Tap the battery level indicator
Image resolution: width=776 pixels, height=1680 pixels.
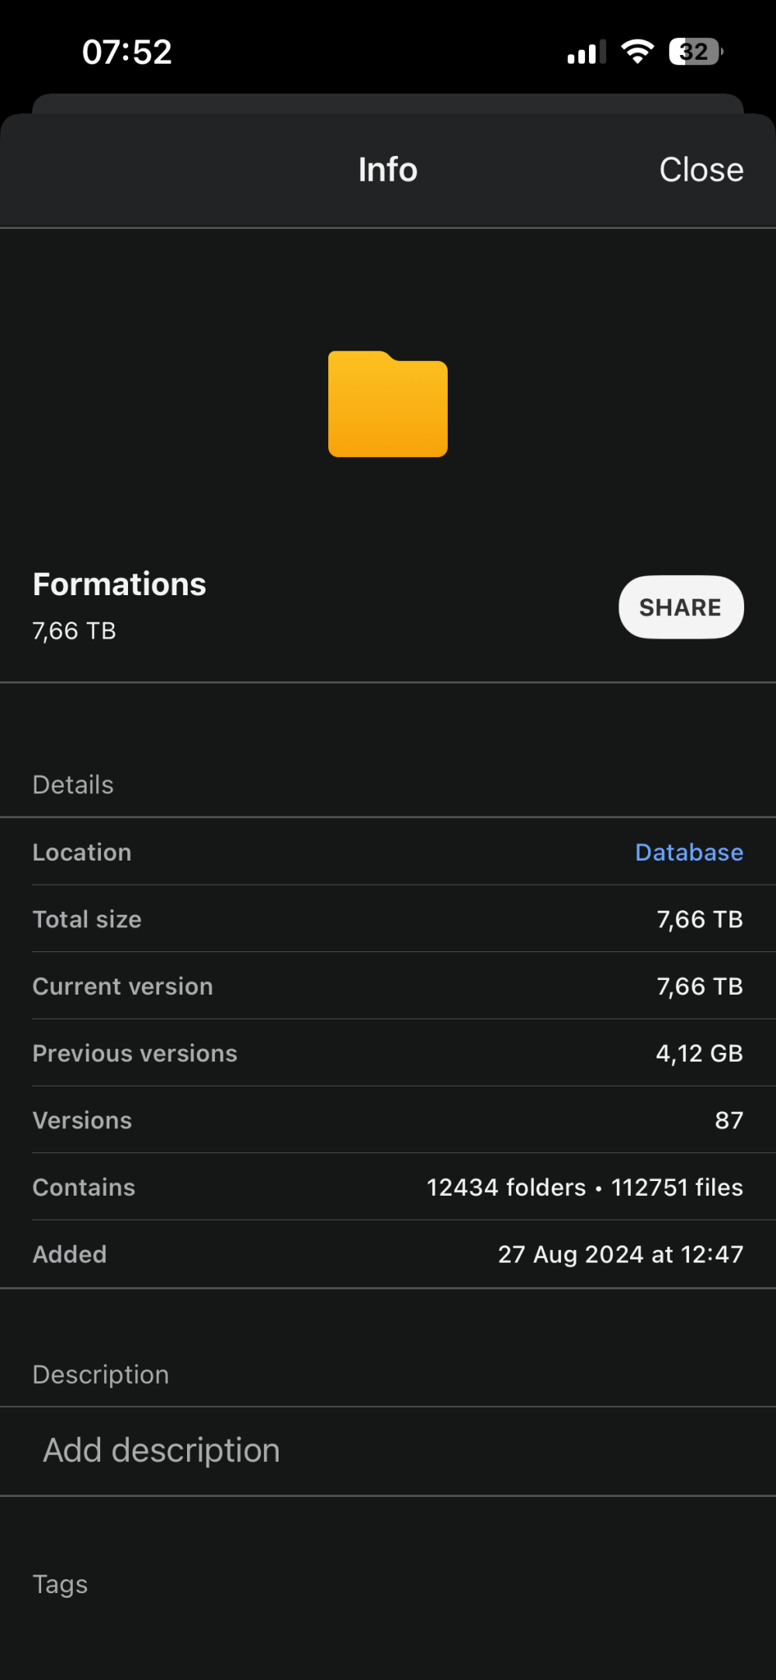tap(695, 52)
